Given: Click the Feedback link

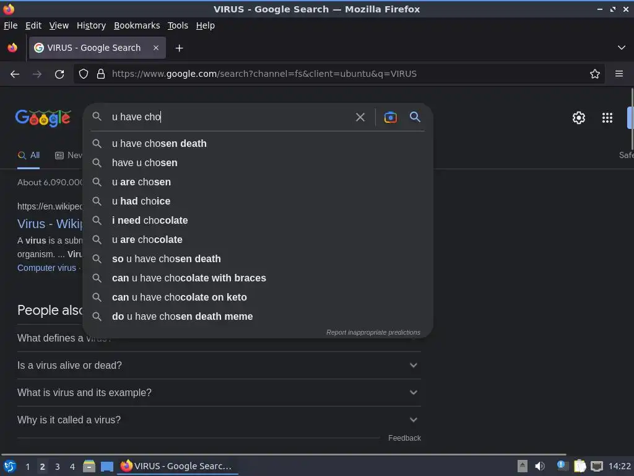Looking at the screenshot, I should tap(404, 438).
